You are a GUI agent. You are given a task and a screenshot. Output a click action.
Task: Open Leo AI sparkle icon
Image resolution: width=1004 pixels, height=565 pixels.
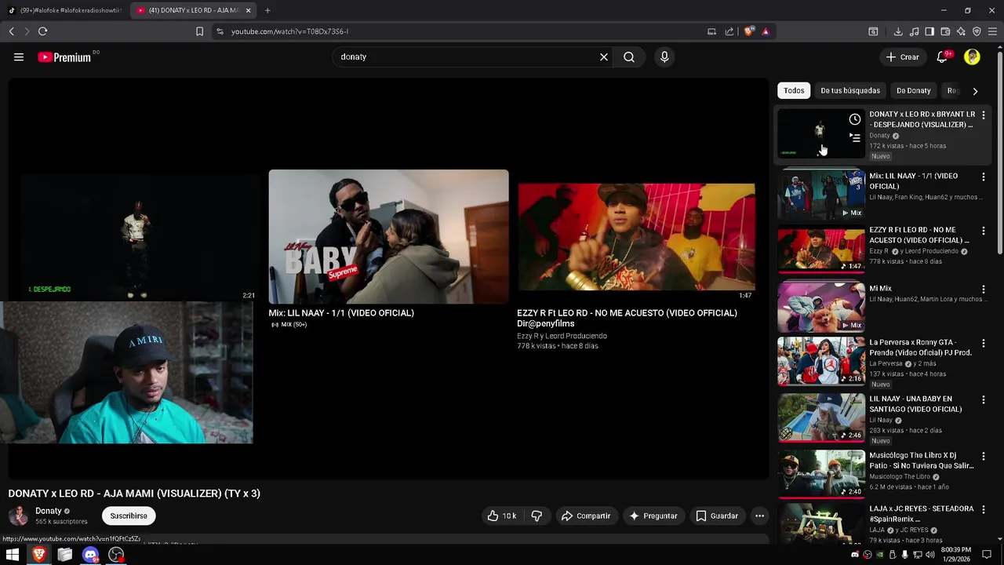tap(961, 31)
